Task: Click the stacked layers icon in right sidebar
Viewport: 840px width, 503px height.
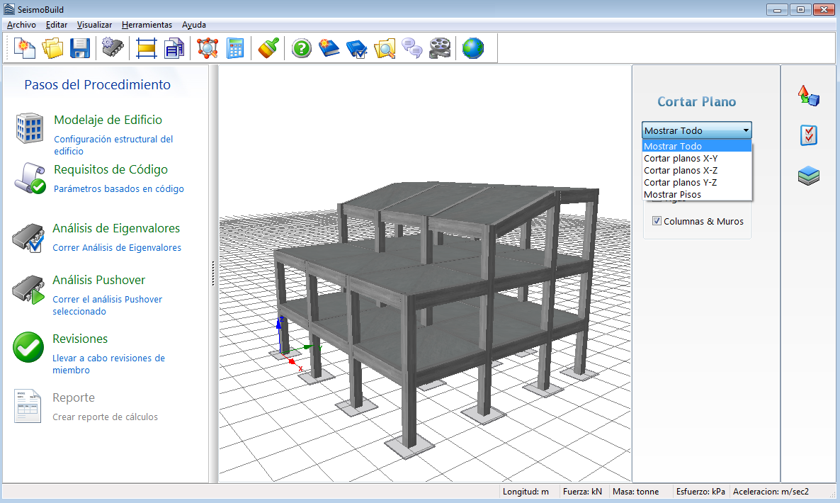Action: tap(809, 176)
